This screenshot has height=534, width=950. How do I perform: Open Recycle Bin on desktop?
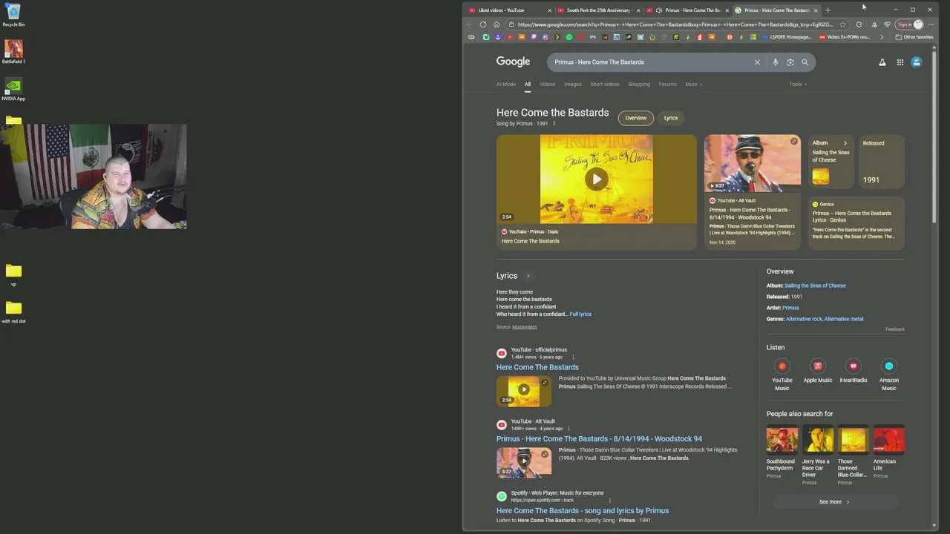click(x=13, y=15)
